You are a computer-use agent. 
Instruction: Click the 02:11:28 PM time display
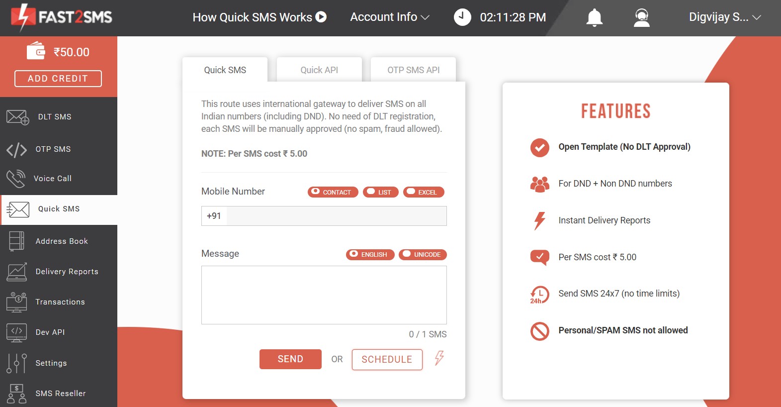[513, 17]
